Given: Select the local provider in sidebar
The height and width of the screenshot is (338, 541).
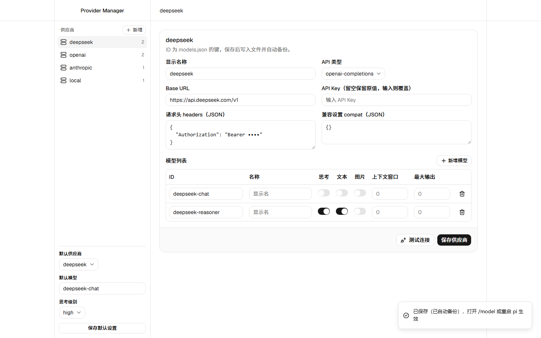Looking at the screenshot, I should tap(102, 80).
